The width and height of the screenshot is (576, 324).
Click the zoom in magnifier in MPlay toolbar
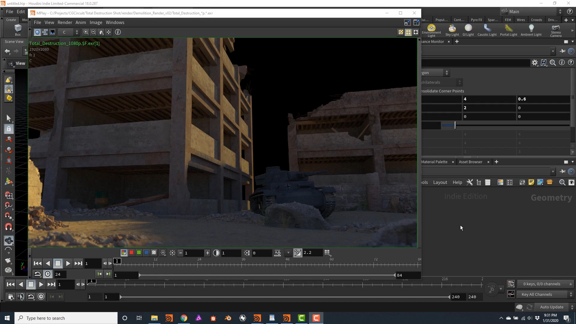[86, 32]
